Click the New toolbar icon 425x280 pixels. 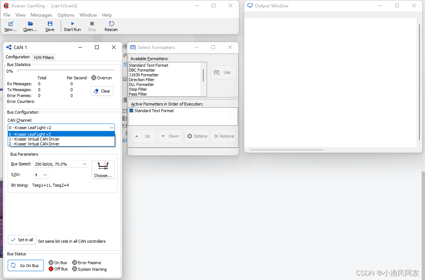pos(11,24)
